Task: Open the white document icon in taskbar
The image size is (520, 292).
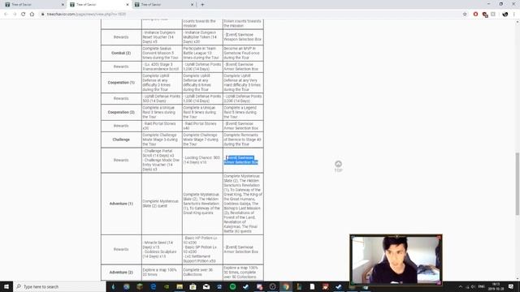Action: click(312, 286)
